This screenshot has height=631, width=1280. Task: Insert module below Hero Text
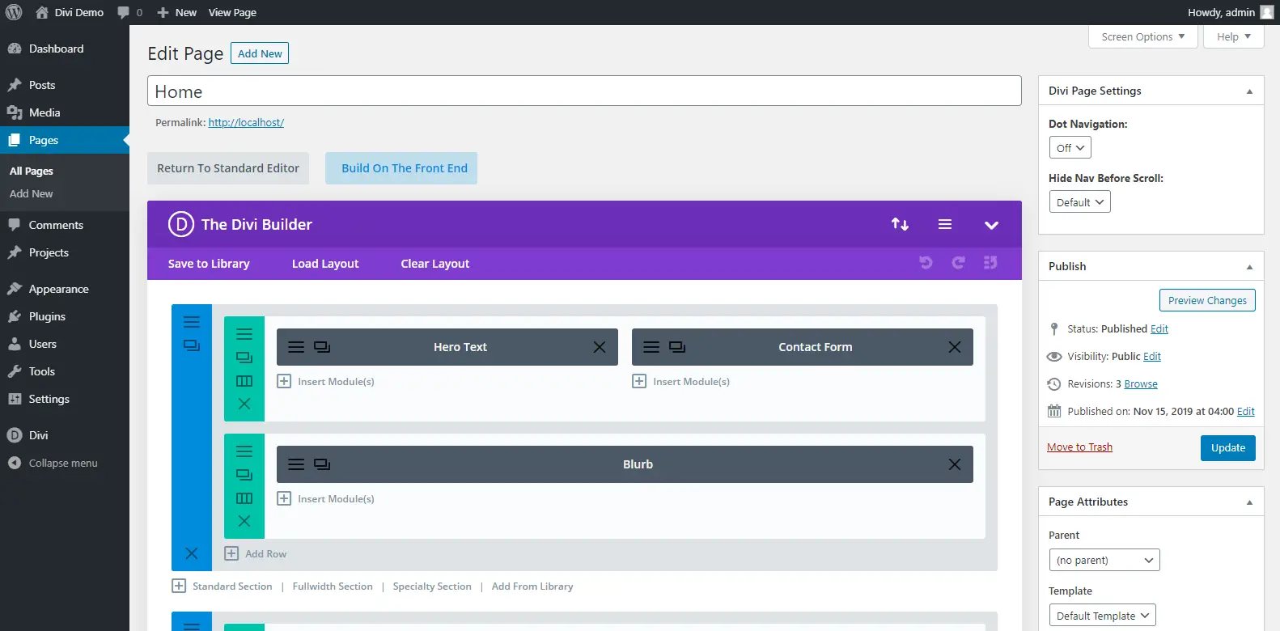point(325,381)
